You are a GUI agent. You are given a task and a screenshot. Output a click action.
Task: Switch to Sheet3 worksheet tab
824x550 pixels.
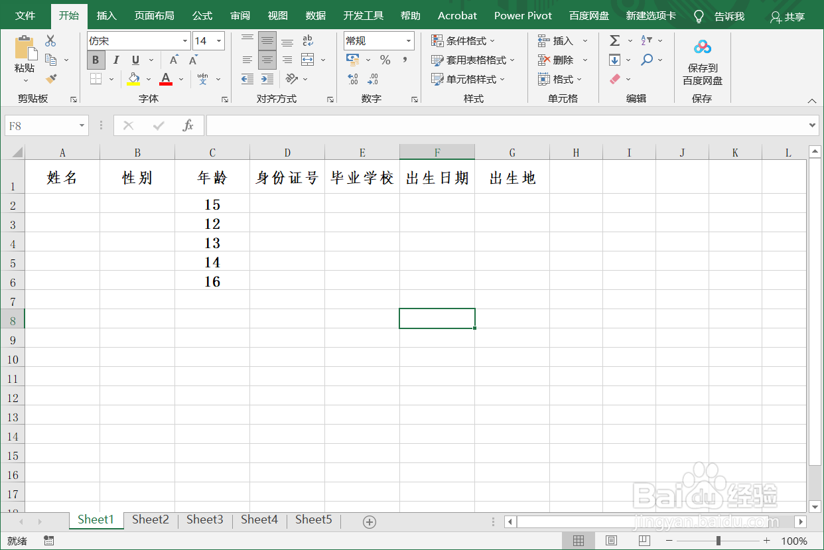pos(205,519)
